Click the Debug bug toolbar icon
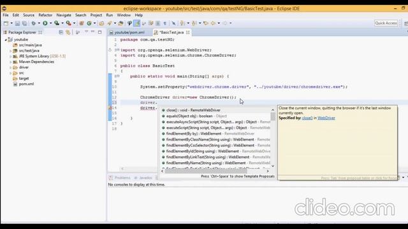This screenshot has width=408, height=229. click(33, 23)
